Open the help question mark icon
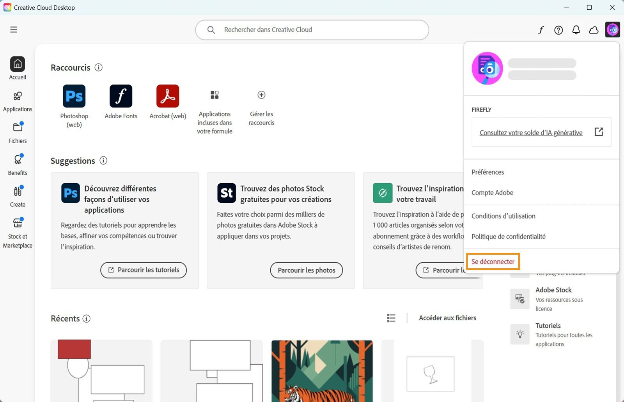The image size is (624, 402). point(558,30)
